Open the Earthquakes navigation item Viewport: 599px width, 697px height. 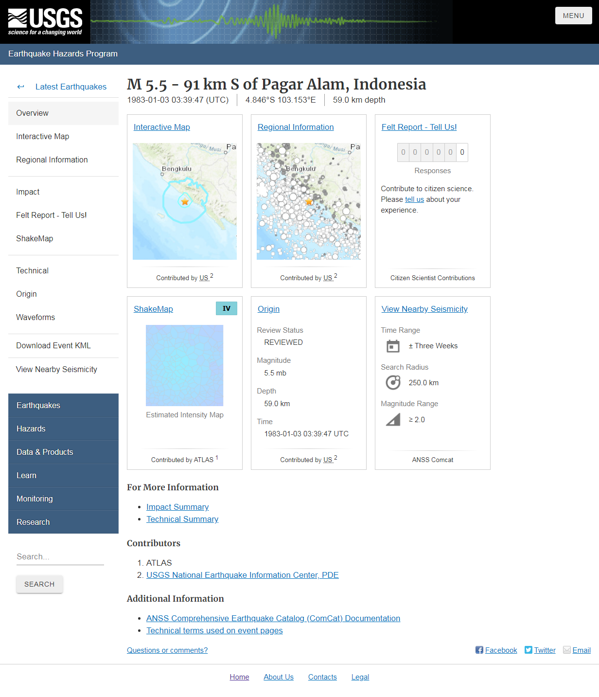[63, 405]
